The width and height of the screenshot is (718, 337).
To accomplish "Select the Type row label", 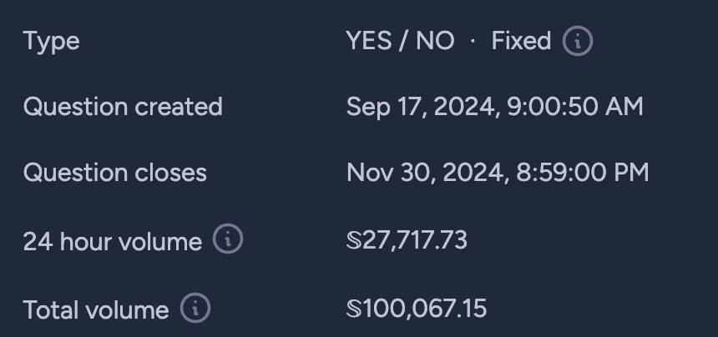I will (x=51, y=42).
